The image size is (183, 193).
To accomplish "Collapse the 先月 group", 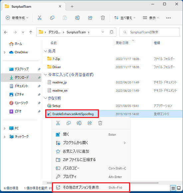I will click(x=46, y=51).
